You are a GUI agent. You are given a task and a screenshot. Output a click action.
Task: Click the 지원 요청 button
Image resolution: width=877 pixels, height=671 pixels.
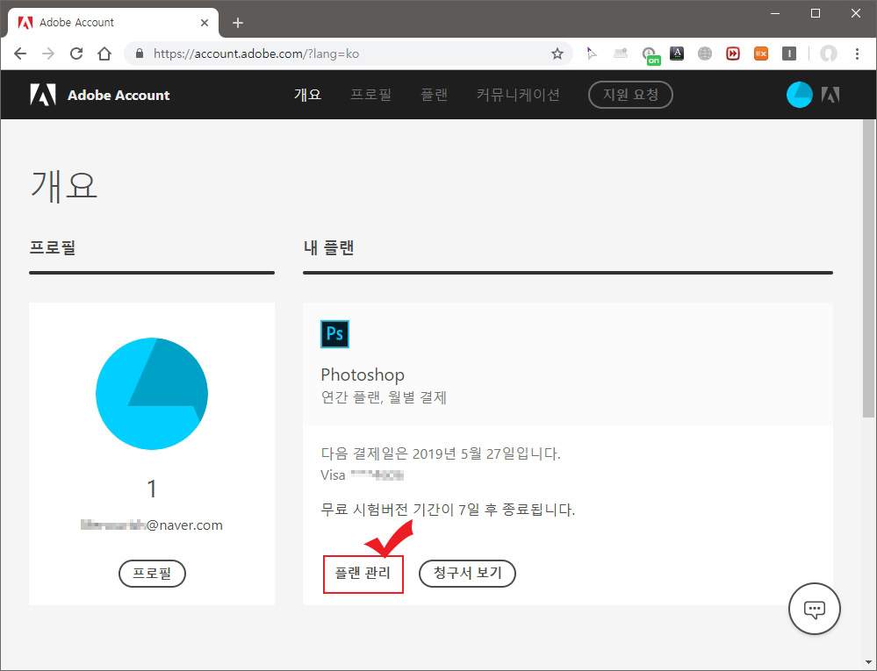click(630, 95)
